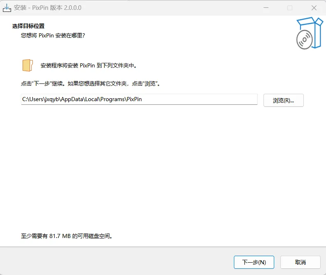Minimize the installer window
The height and width of the screenshot is (275, 326).
click(x=266, y=8)
